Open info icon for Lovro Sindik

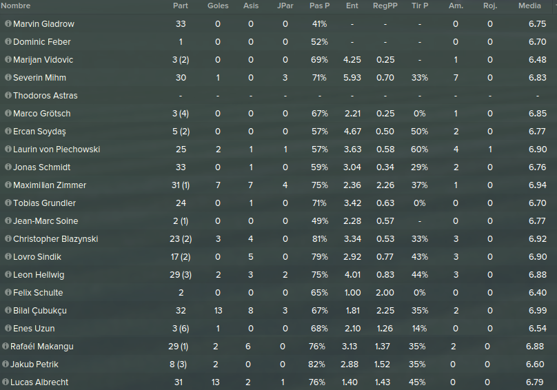(8, 256)
